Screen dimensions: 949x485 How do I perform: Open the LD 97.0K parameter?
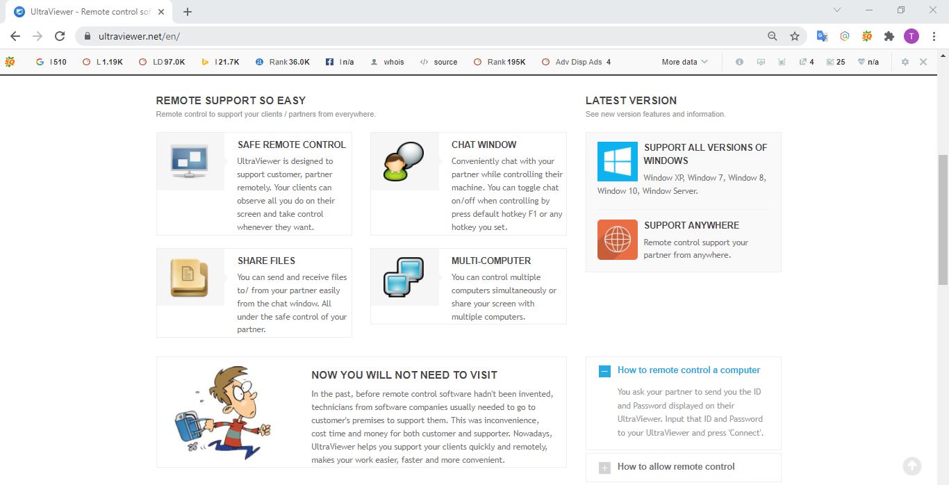tap(162, 62)
